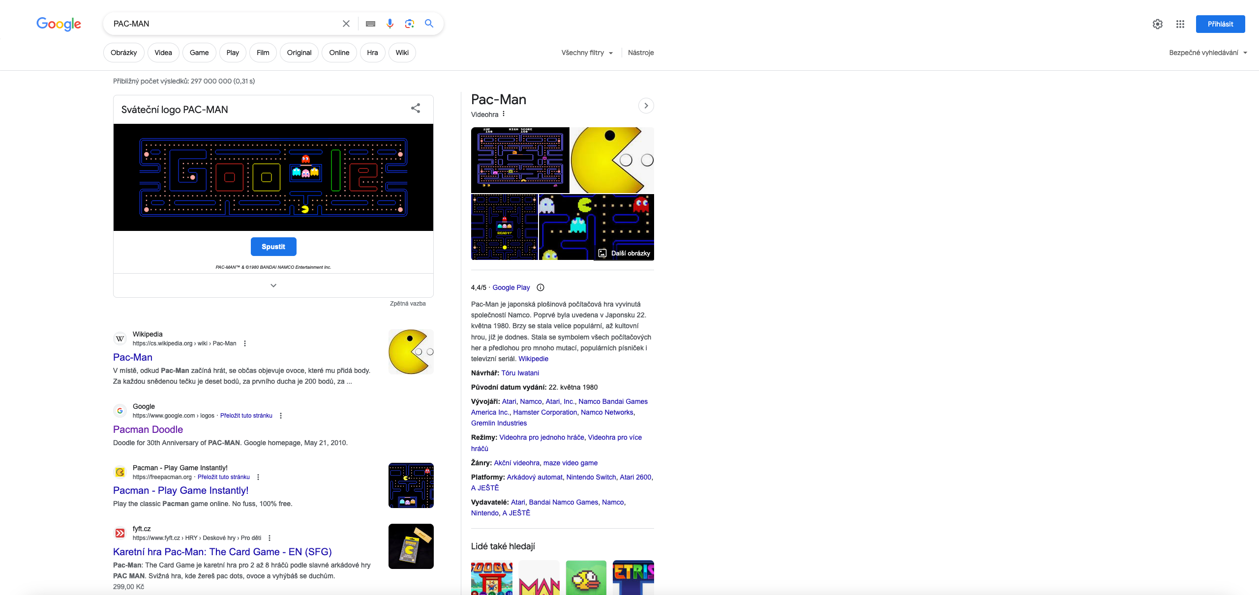Screen dimensions: 1259x595
Task: Click the virtual keyboard icon
Action: pos(370,24)
